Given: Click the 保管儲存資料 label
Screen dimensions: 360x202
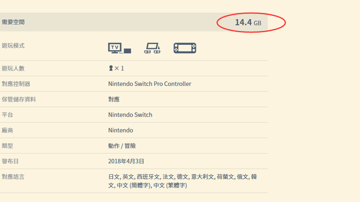Looking at the screenshot, I should pos(19,99).
